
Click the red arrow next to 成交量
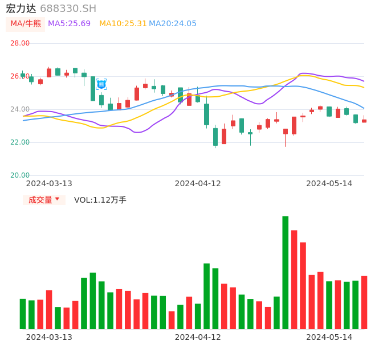pos(57,199)
